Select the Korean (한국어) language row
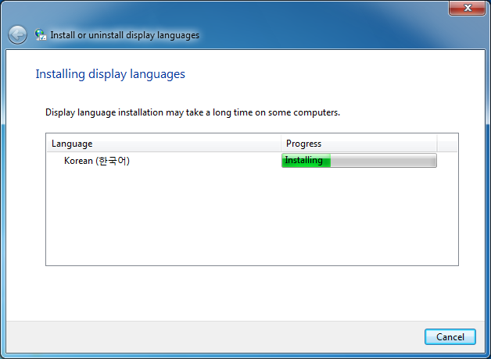This screenshot has width=491, height=359. click(x=252, y=161)
